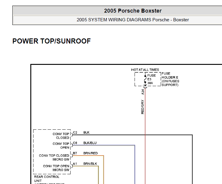Click the 'BLK/BLU' wire color label

pos(90,143)
